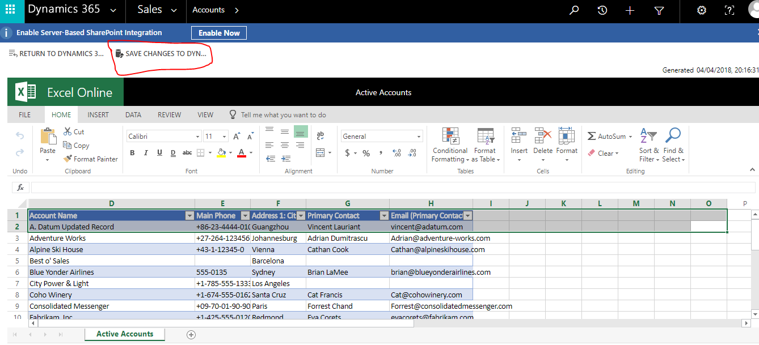Viewport: 759px width, 345px height.
Task: Switch to the INSERT ribbon tab
Action: pos(98,114)
